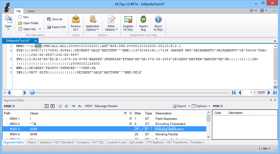Expand all with the plus icon
Image resolution: width=280 pixels, height=154 pixels.
point(66,106)
